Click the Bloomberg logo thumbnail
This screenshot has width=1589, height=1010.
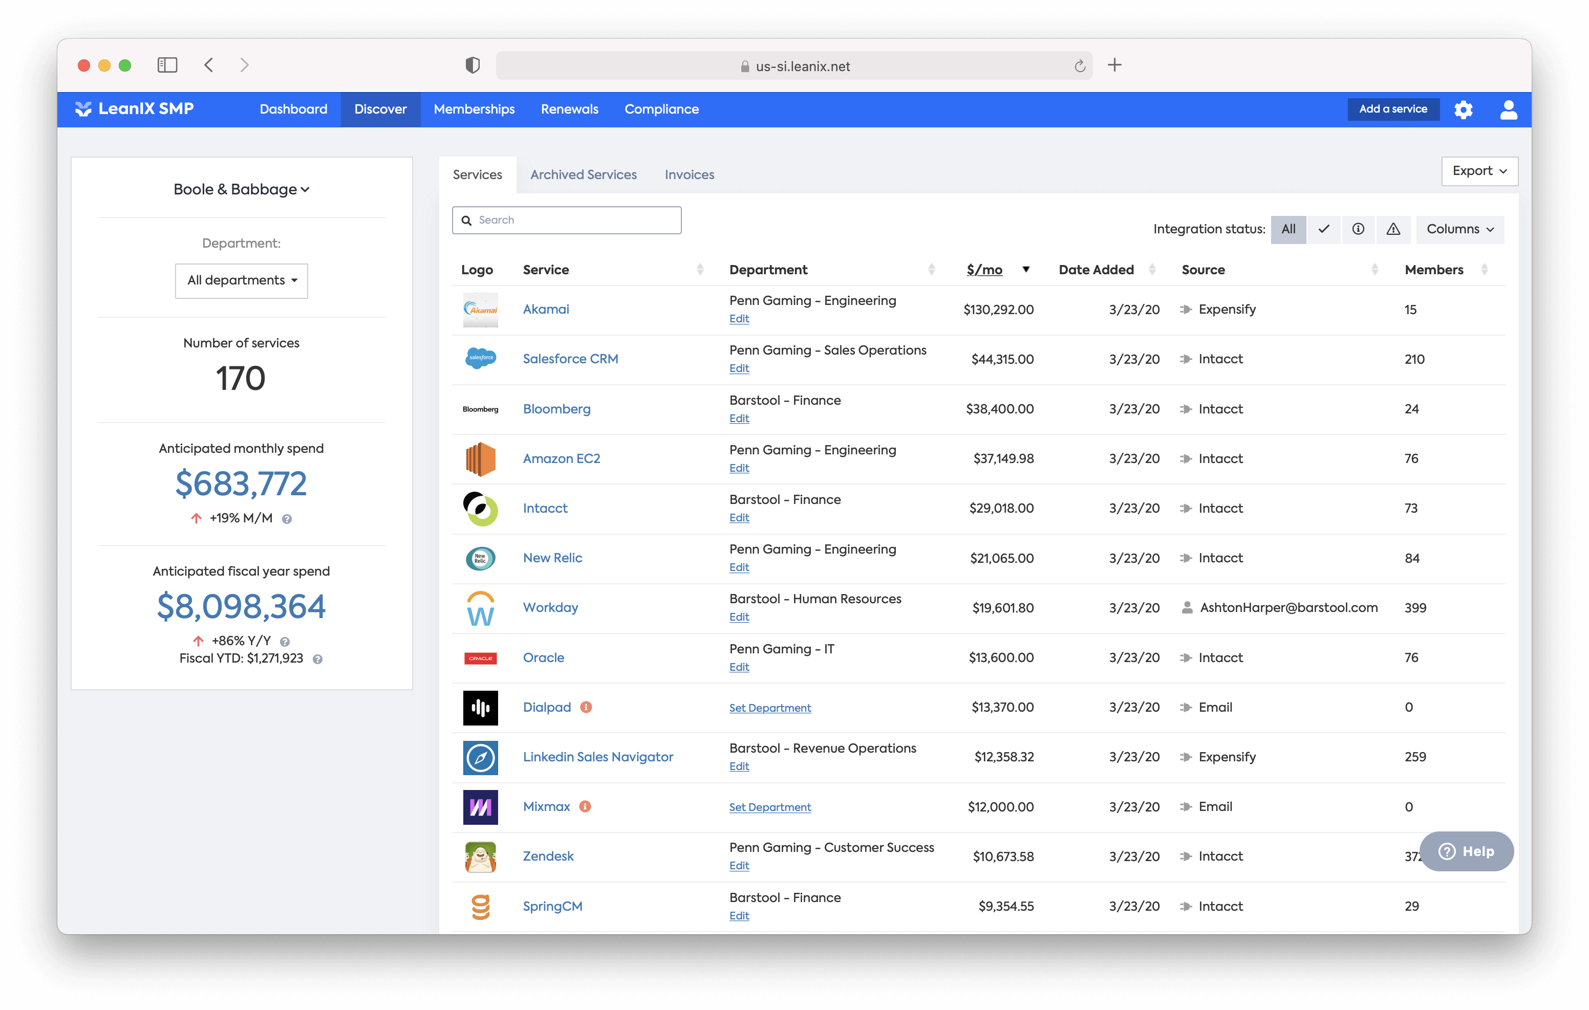(x=480, y=409)
